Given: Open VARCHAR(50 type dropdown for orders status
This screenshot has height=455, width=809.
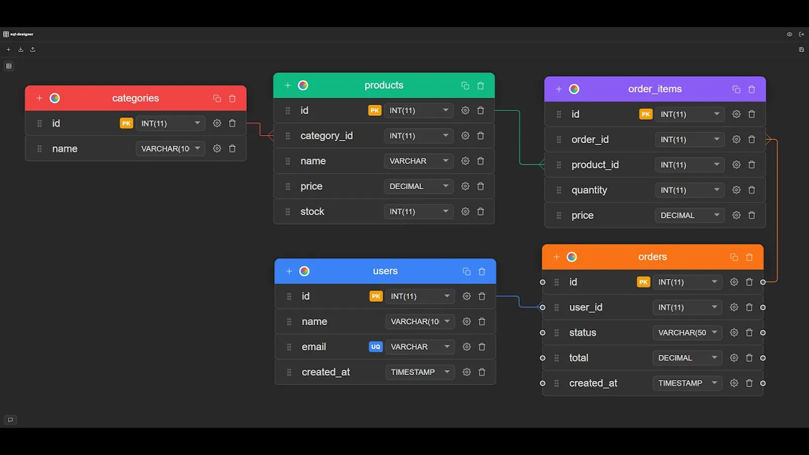Looking at the screenshot, I should (687, 333).
